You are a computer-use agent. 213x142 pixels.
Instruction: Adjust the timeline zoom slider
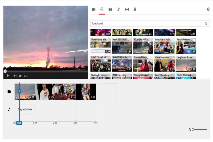[x=193, y=130]
